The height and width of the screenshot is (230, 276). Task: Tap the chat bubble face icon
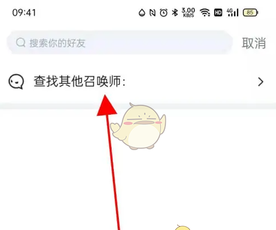pos(16,82)
